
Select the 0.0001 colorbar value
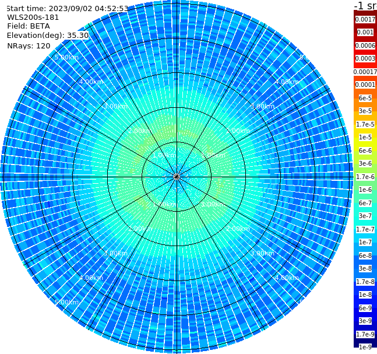click(x=365, y=85)
